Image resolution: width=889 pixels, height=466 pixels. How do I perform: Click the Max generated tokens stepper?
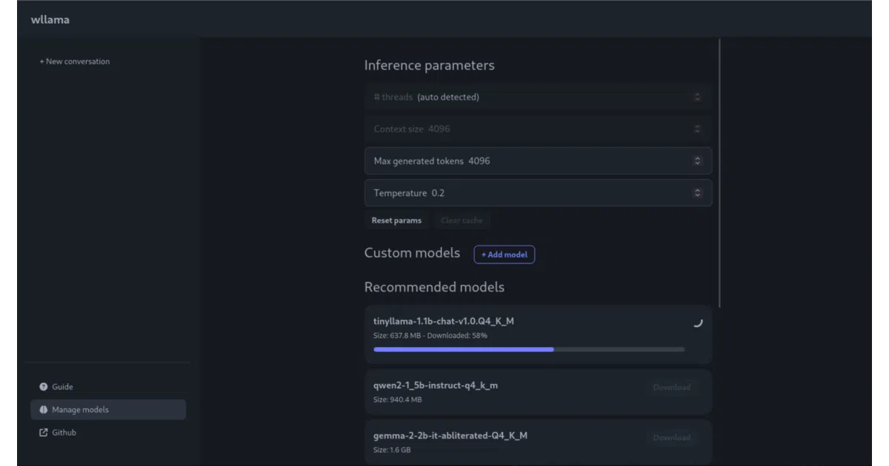pos(697,161)
